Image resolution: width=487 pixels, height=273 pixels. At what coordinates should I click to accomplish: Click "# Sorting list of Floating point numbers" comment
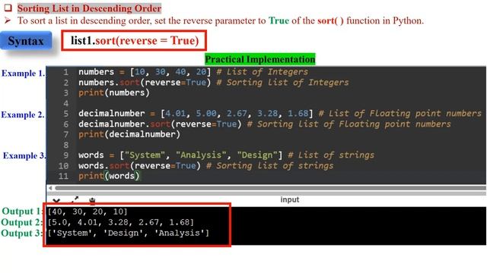(x=349, y=124)
